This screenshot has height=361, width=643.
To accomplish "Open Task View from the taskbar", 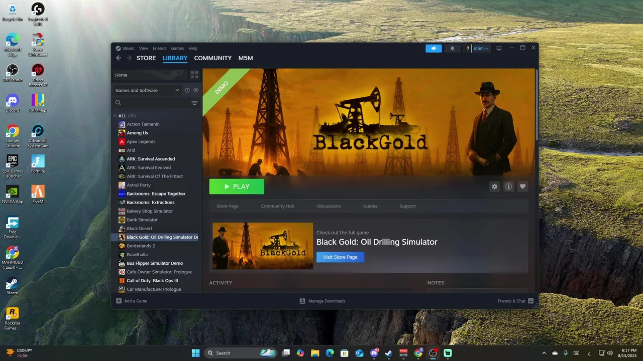I will pyautogui.click(x=286, y=353).
